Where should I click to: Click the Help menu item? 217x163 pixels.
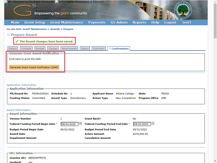click(155, 22)
